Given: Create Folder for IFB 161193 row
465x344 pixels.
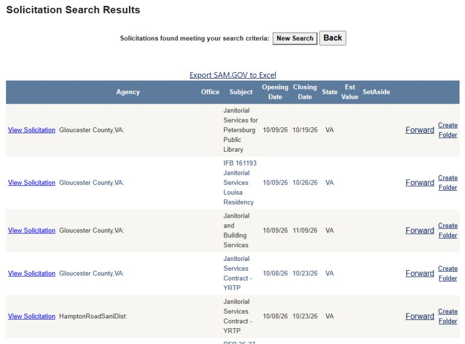Looking at the screenshot, I should point(448,183).
